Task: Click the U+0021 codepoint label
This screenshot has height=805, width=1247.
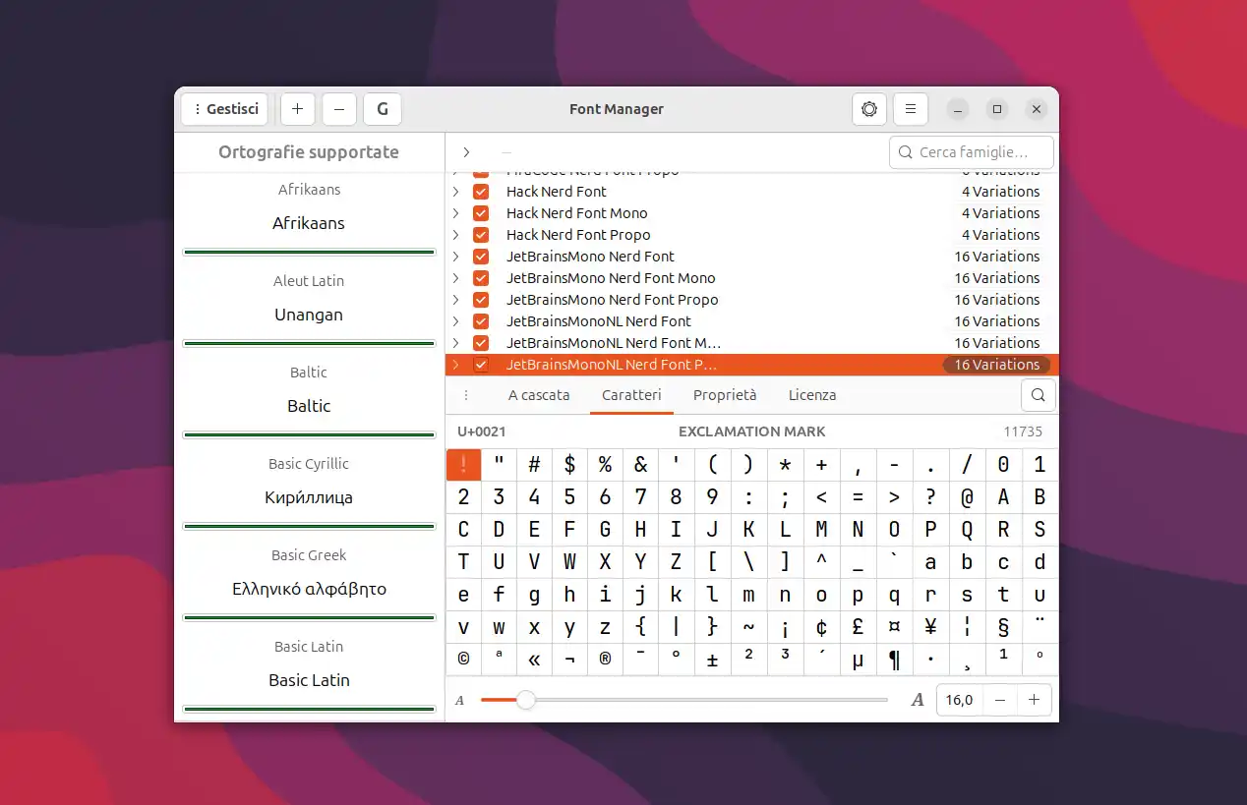Action: (x=482, y=431)
